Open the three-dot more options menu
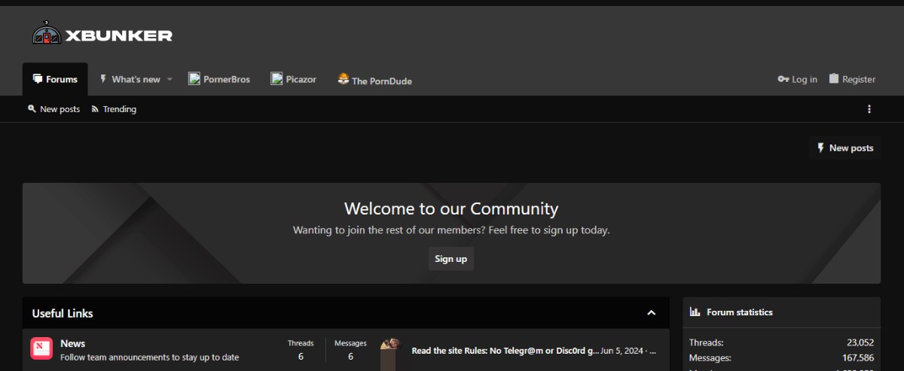This screenshot has height=371, width=904. pyautogui.click(x=869, y=109)
